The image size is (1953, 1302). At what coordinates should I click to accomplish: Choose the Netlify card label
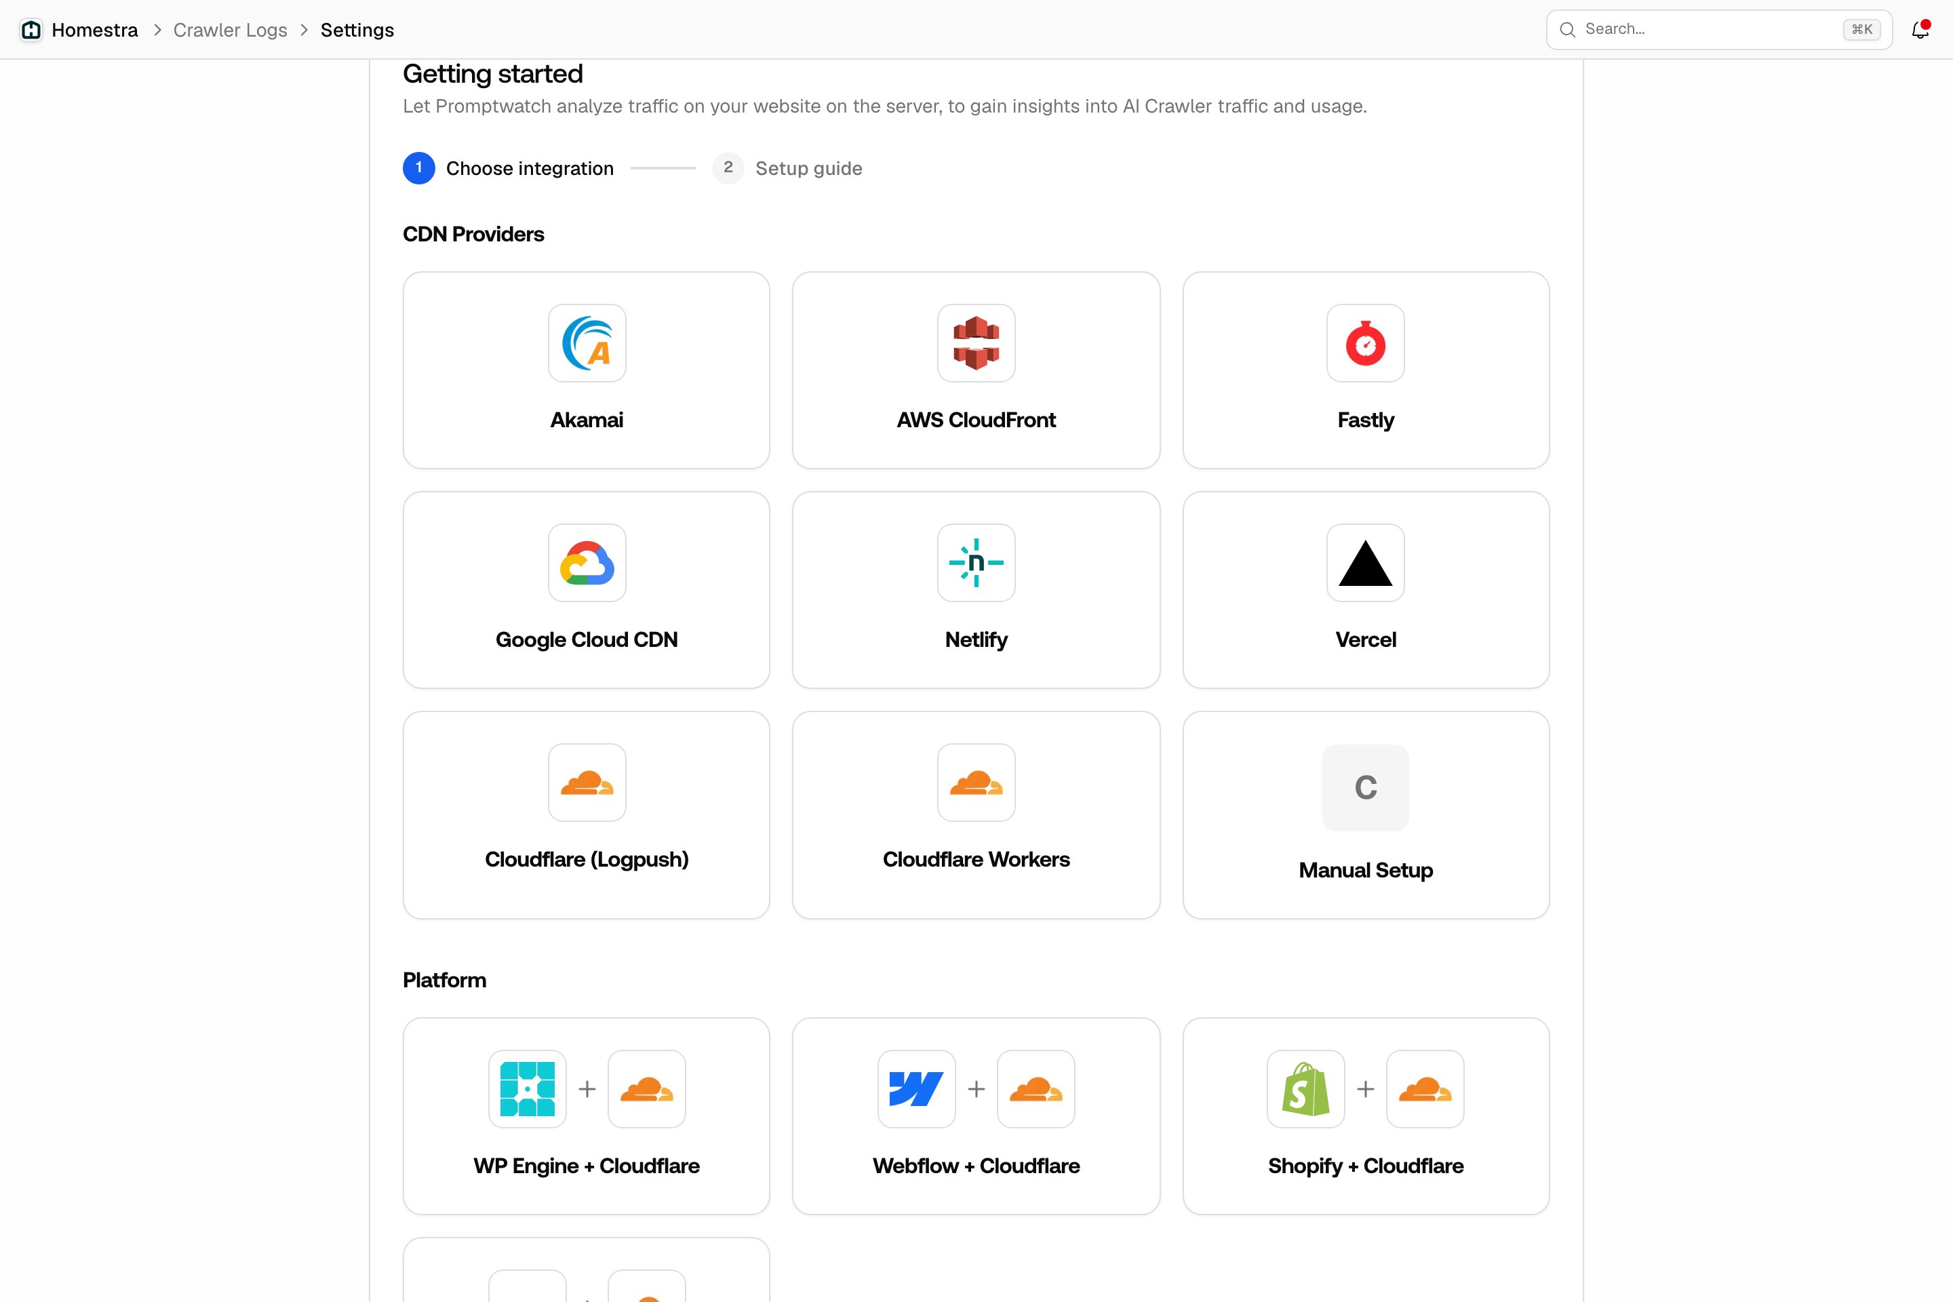click(976, 639)
